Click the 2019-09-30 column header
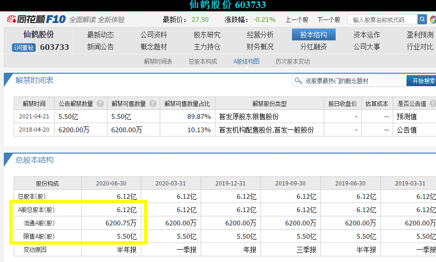 pos(291,183)
